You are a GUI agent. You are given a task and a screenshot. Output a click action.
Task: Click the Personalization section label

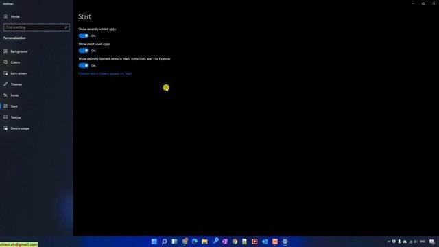coord(14,38)
